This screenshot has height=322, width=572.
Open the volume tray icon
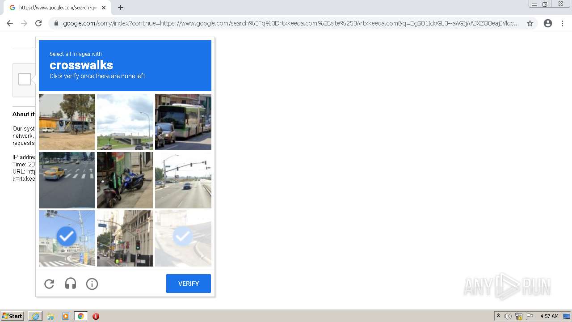(508, 316)
